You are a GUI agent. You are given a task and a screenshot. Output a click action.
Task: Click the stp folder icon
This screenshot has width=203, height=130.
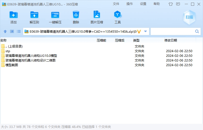[3, 51]
